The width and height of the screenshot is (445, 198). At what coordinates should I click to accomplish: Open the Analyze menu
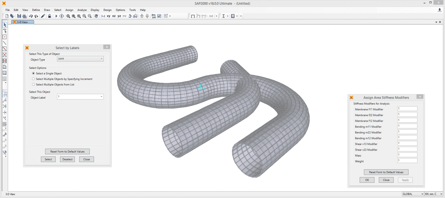(82, 10)
